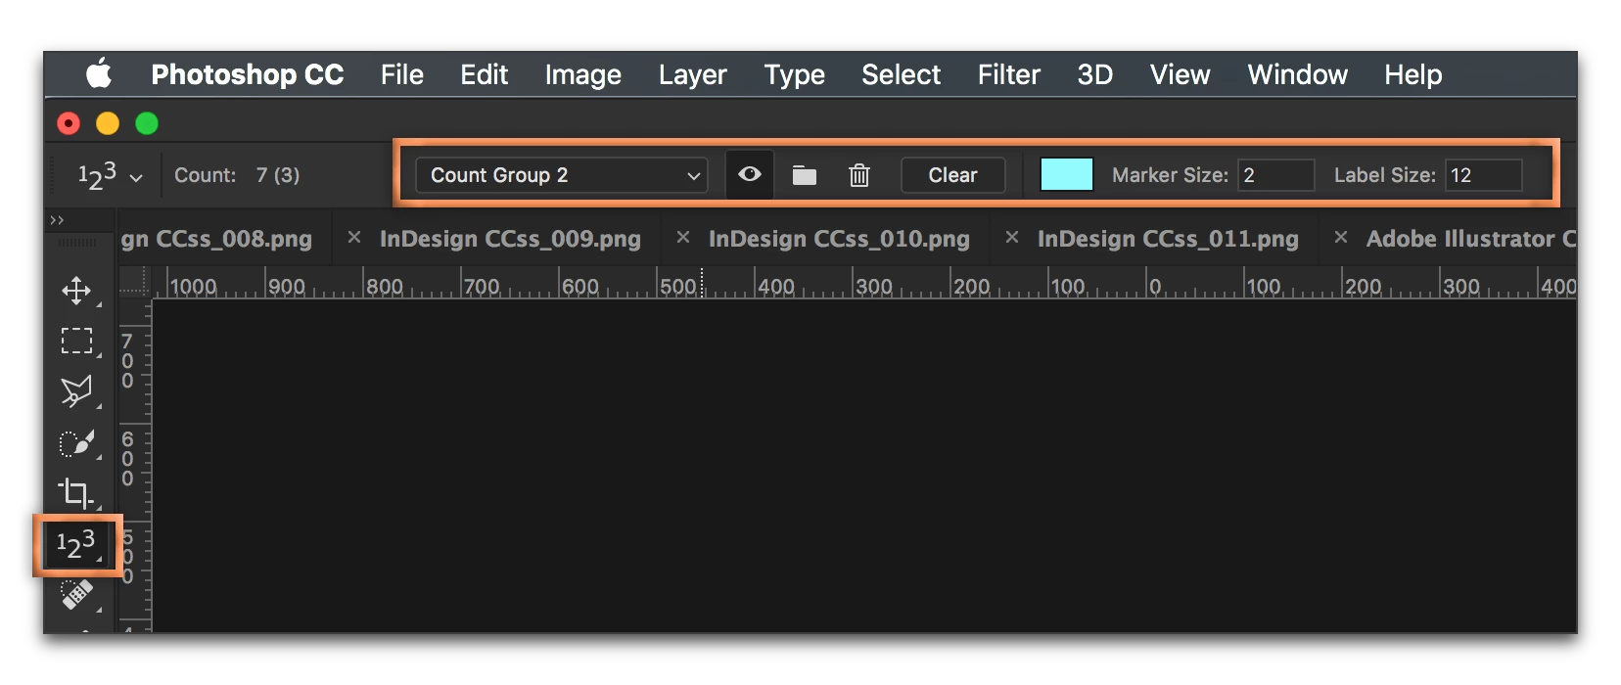Switch to InDesign CCss_009.png tab

point(510,239)
